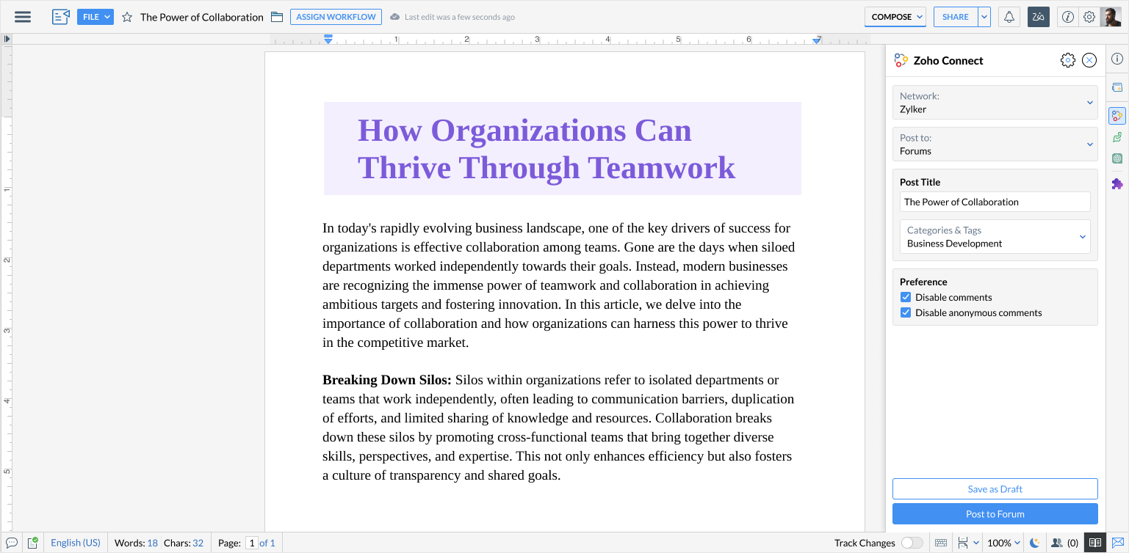Close the Zoho Connect panel
This screenshot has height=553, width=1129.
1089,61
